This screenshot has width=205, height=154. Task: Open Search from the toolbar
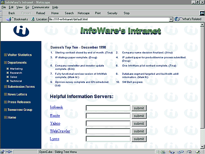point(69,13)
